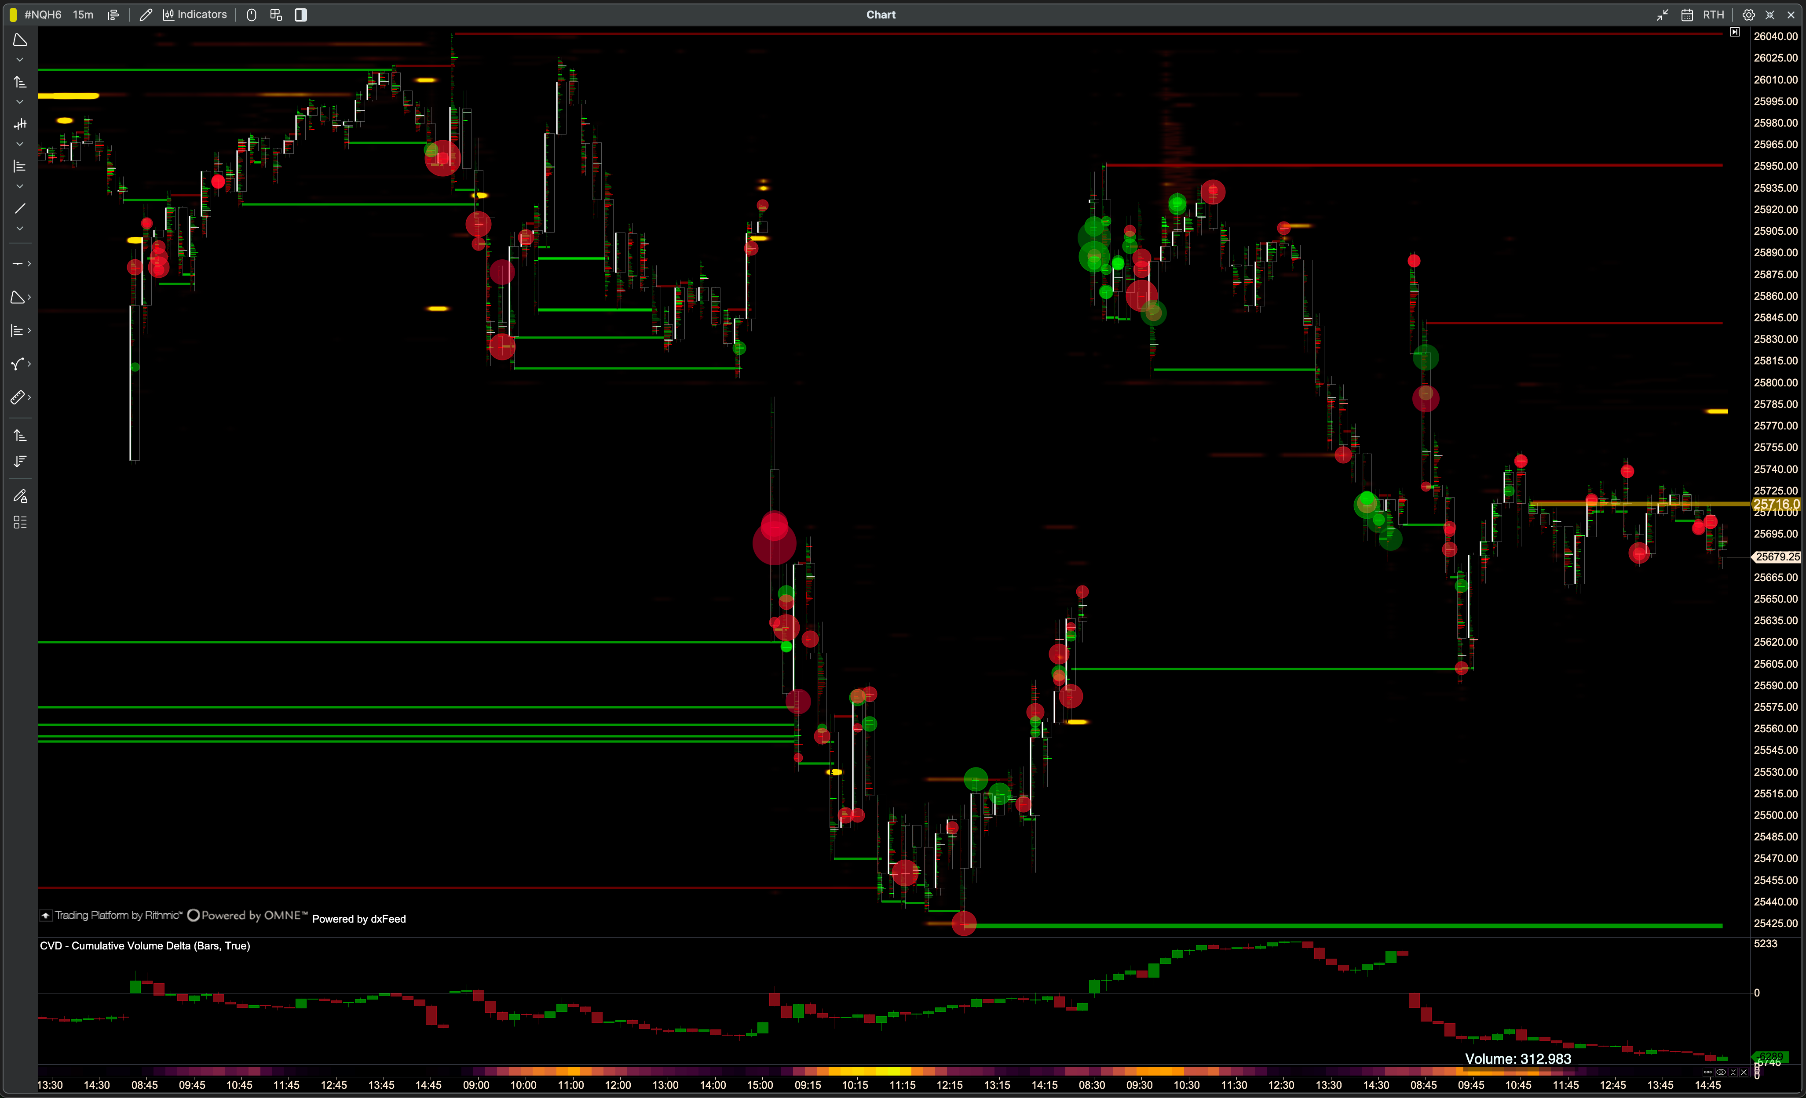
Task: Expand the dropdown below the polygon shape tool
Action: (20, 60)
